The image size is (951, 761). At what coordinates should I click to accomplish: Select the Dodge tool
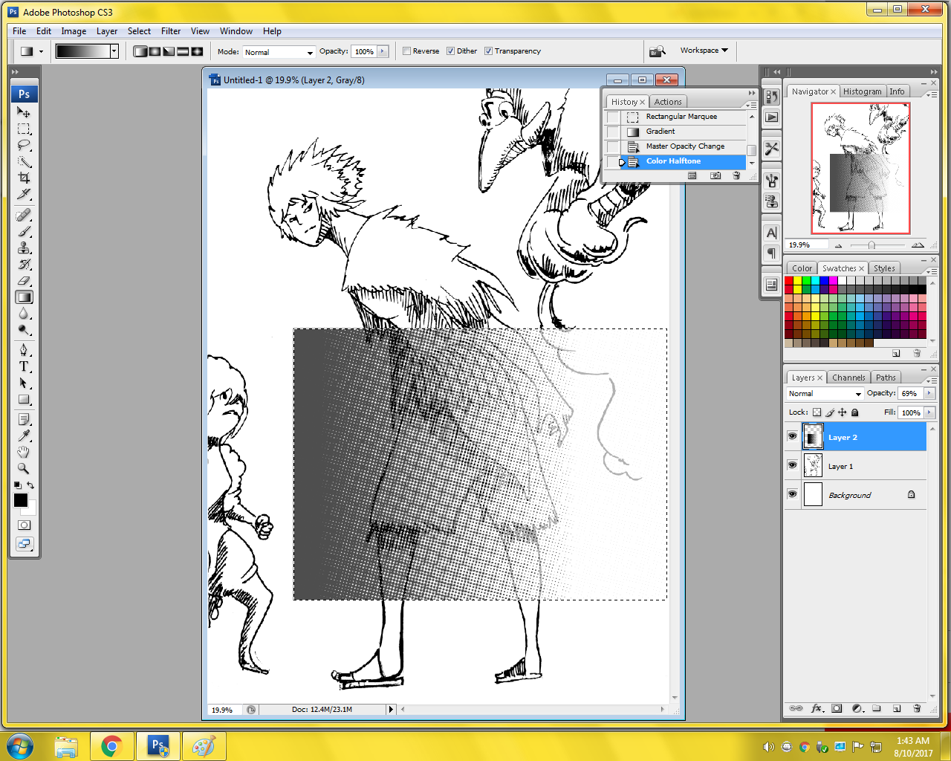24,329
